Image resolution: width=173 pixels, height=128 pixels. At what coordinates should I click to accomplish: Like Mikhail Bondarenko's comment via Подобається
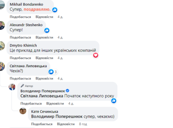(x=20, y=17)
